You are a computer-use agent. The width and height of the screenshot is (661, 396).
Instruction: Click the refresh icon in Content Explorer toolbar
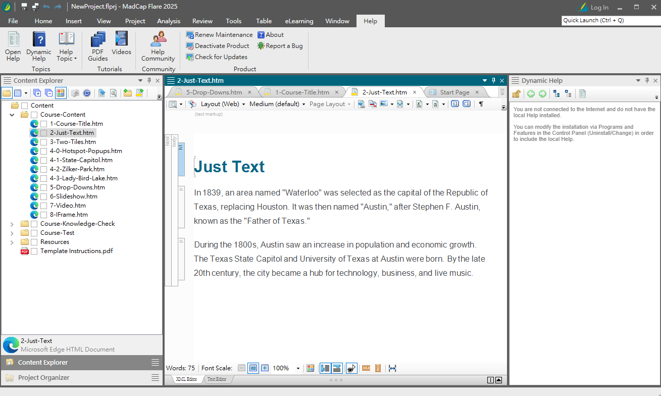coord(87,93)
